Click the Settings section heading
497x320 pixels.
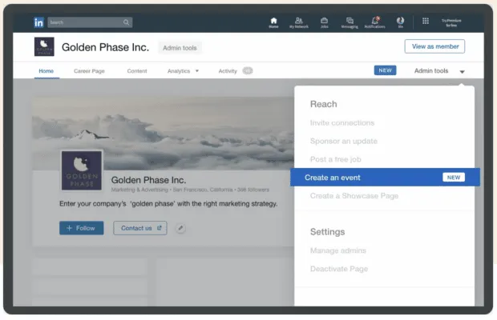(x=327, y=232)
